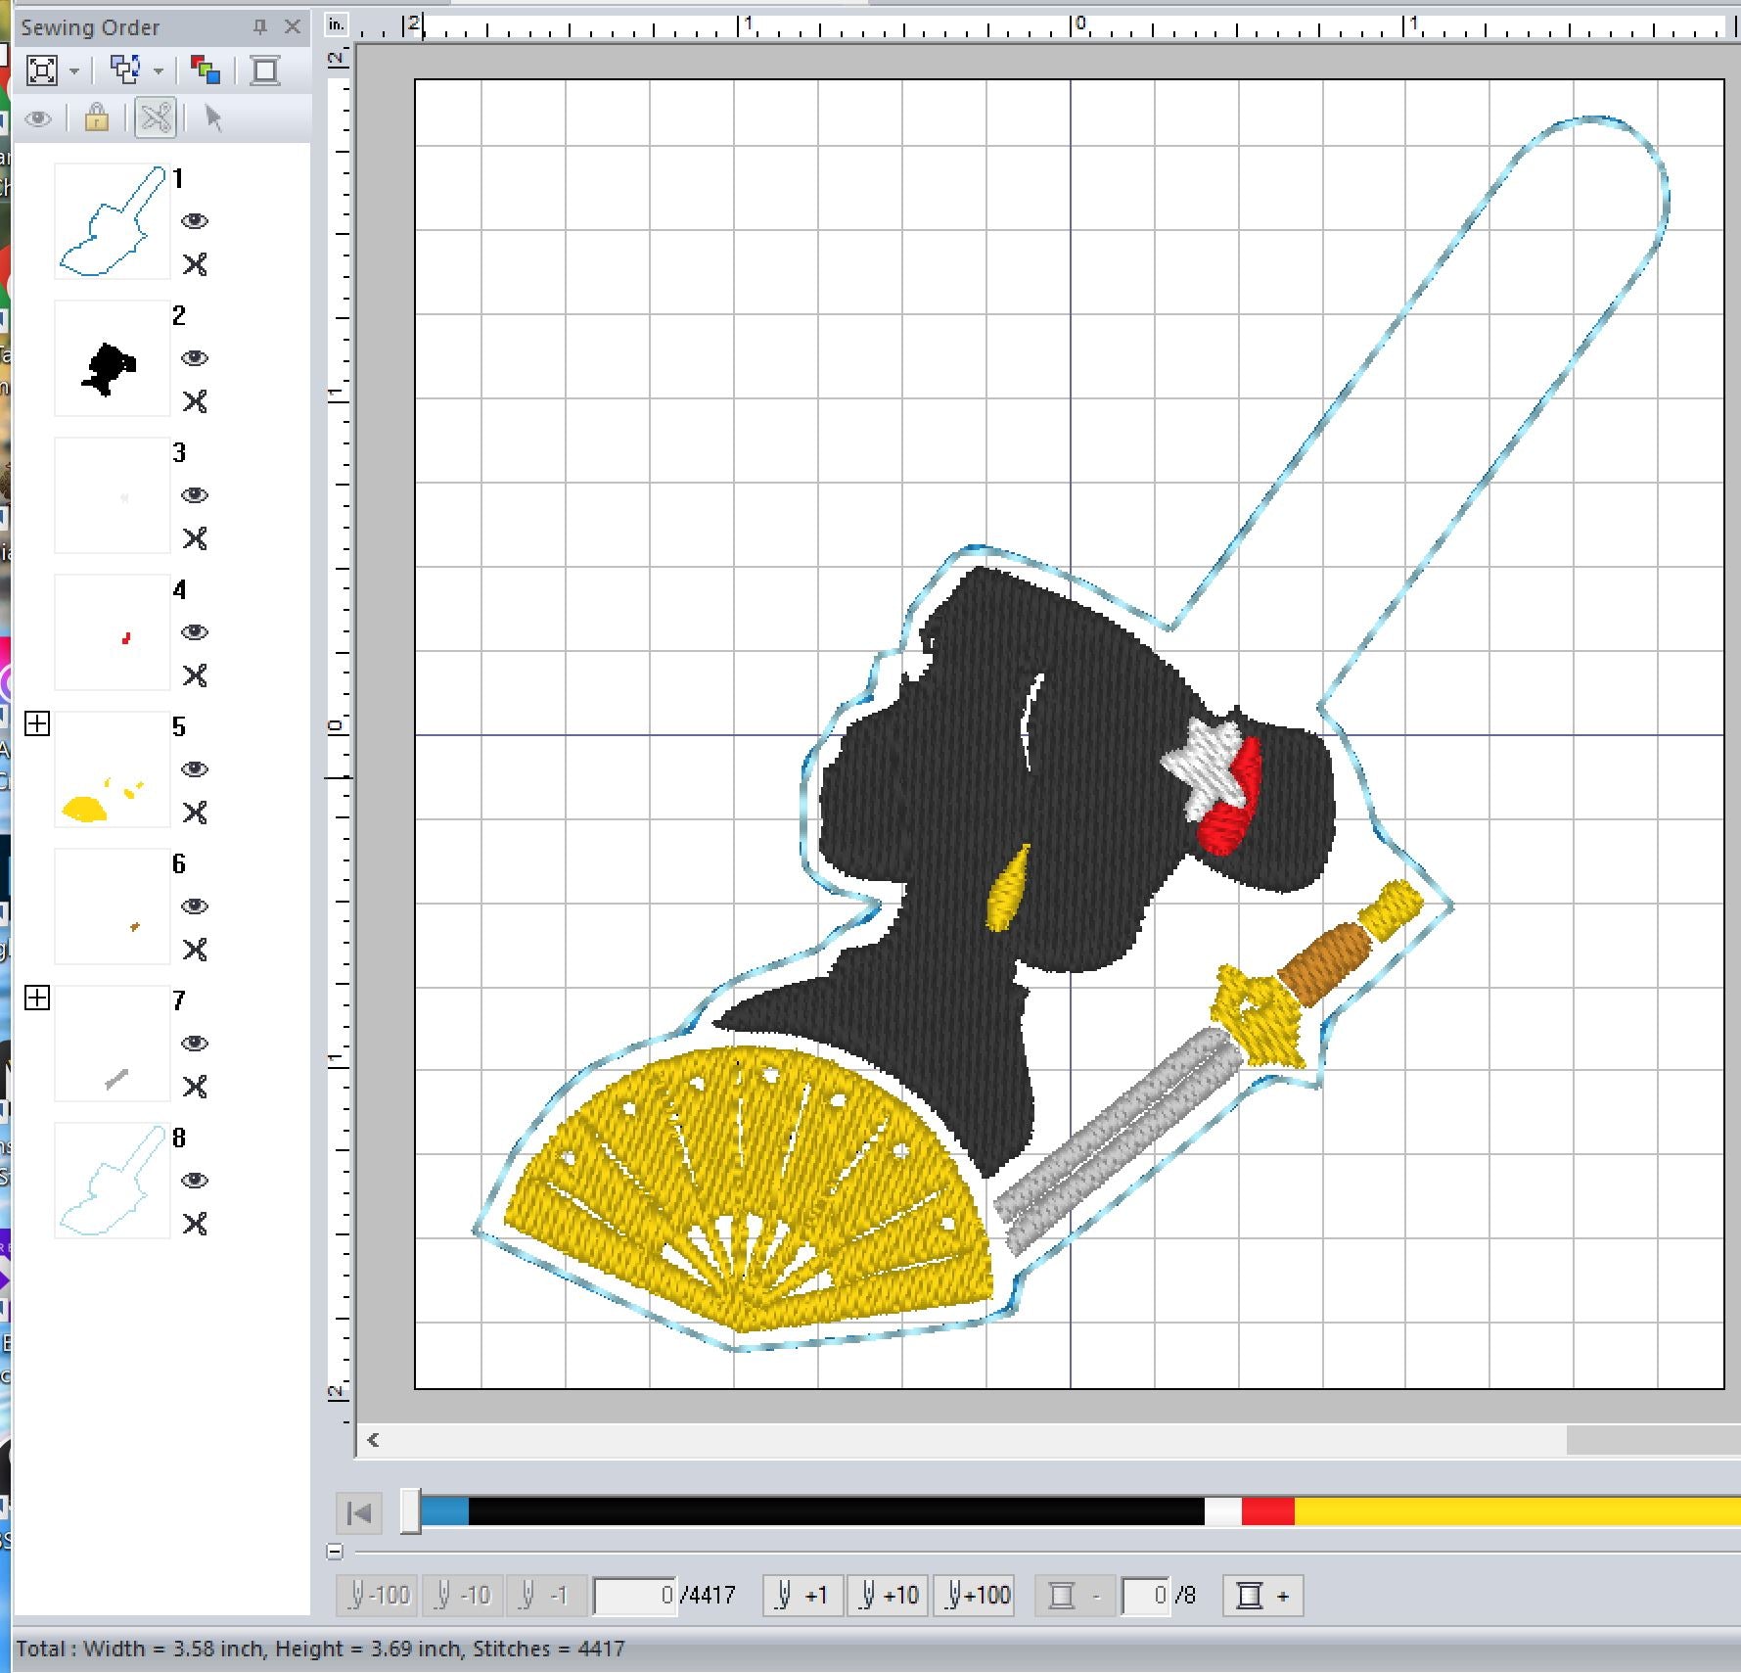Toggle visibility of sewing step 5
Screen dimensions: 1741x1673
(x=195, y=769)
